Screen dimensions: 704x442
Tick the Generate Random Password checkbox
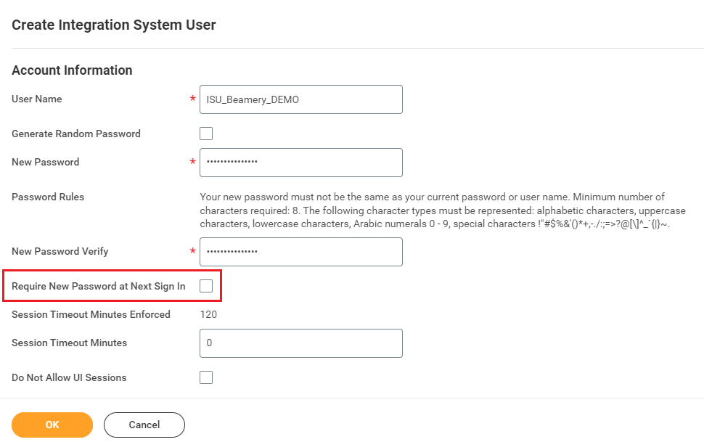point(206,134)
